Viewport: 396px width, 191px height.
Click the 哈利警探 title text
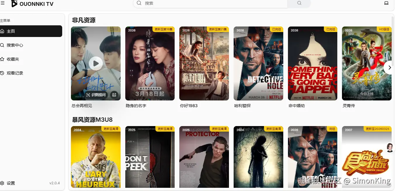click(242, 106)
